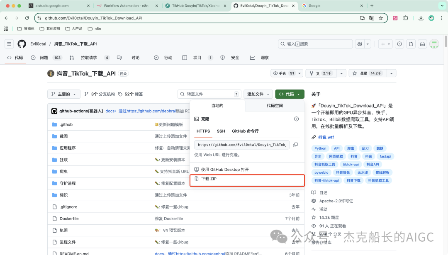Viewport: 448px width, 255px height.
Task: Expand the Copilot dropdown arrow
Action: [x=368, y=44]
